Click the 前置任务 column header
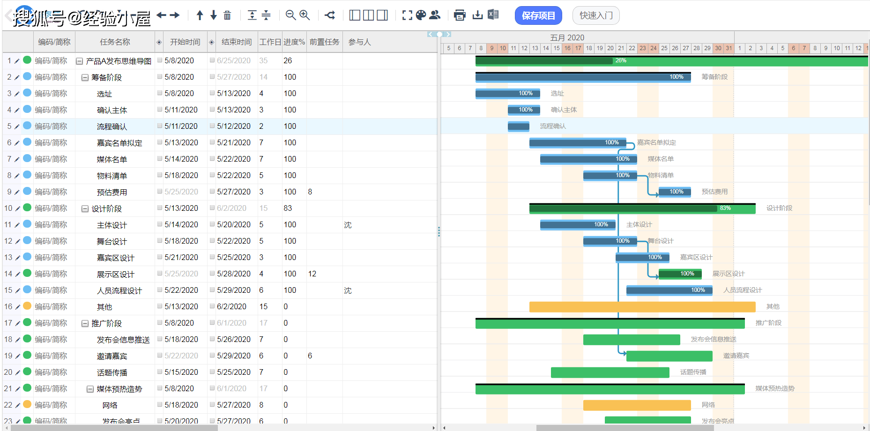 (x=324, y=42)
